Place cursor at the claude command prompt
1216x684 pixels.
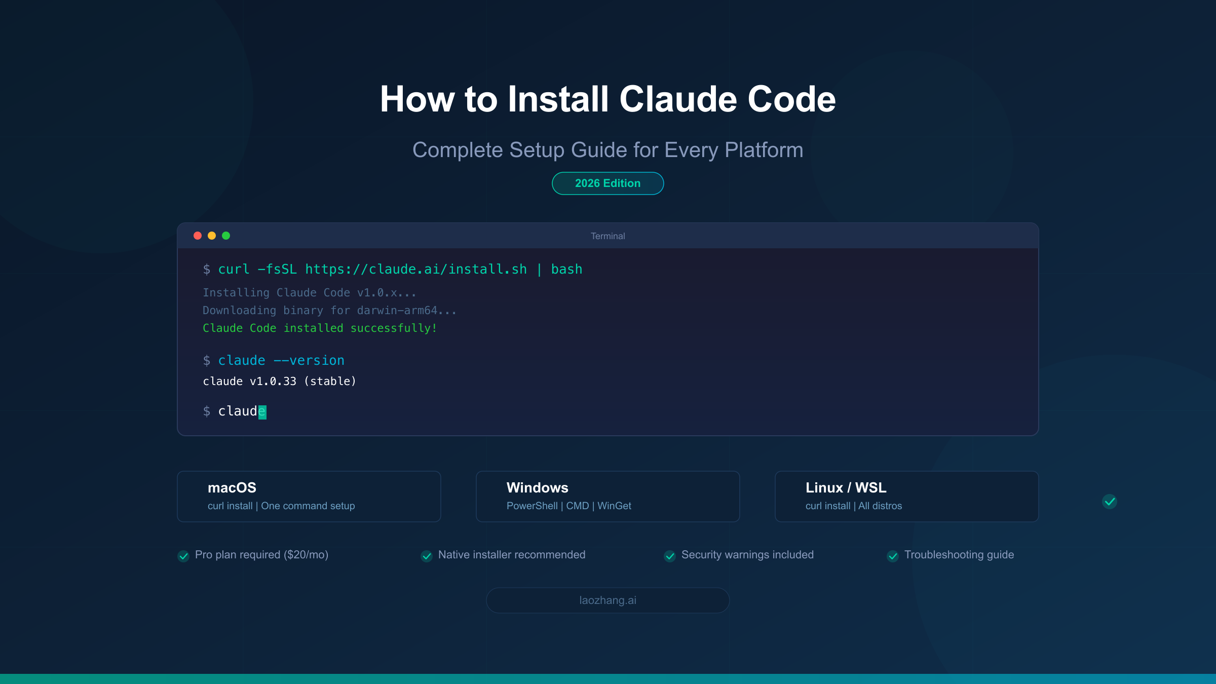click(x=262, y=411)
